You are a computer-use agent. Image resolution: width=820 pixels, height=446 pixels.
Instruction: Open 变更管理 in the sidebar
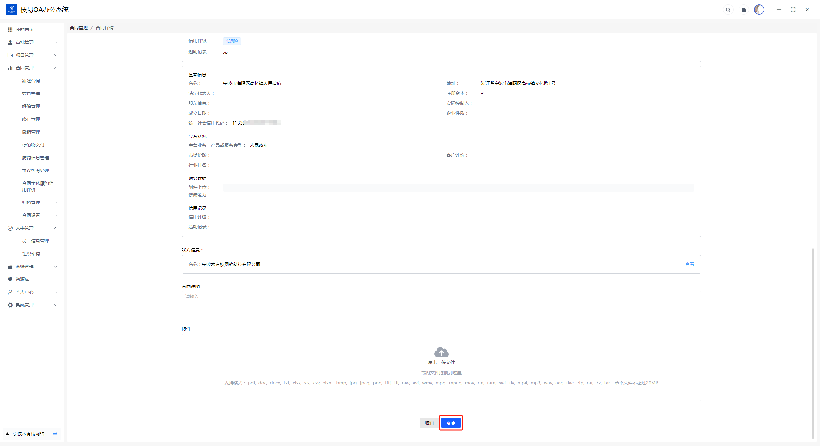click(31, 94)
